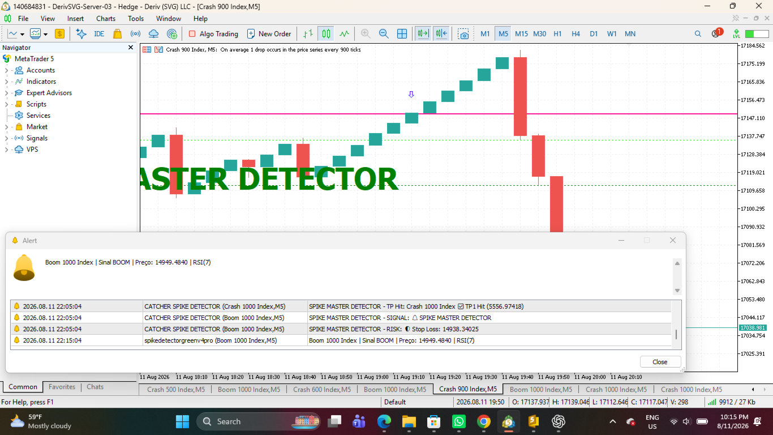
Task: Open the search magnifier in the toolbar
Action: pos(698,34)
